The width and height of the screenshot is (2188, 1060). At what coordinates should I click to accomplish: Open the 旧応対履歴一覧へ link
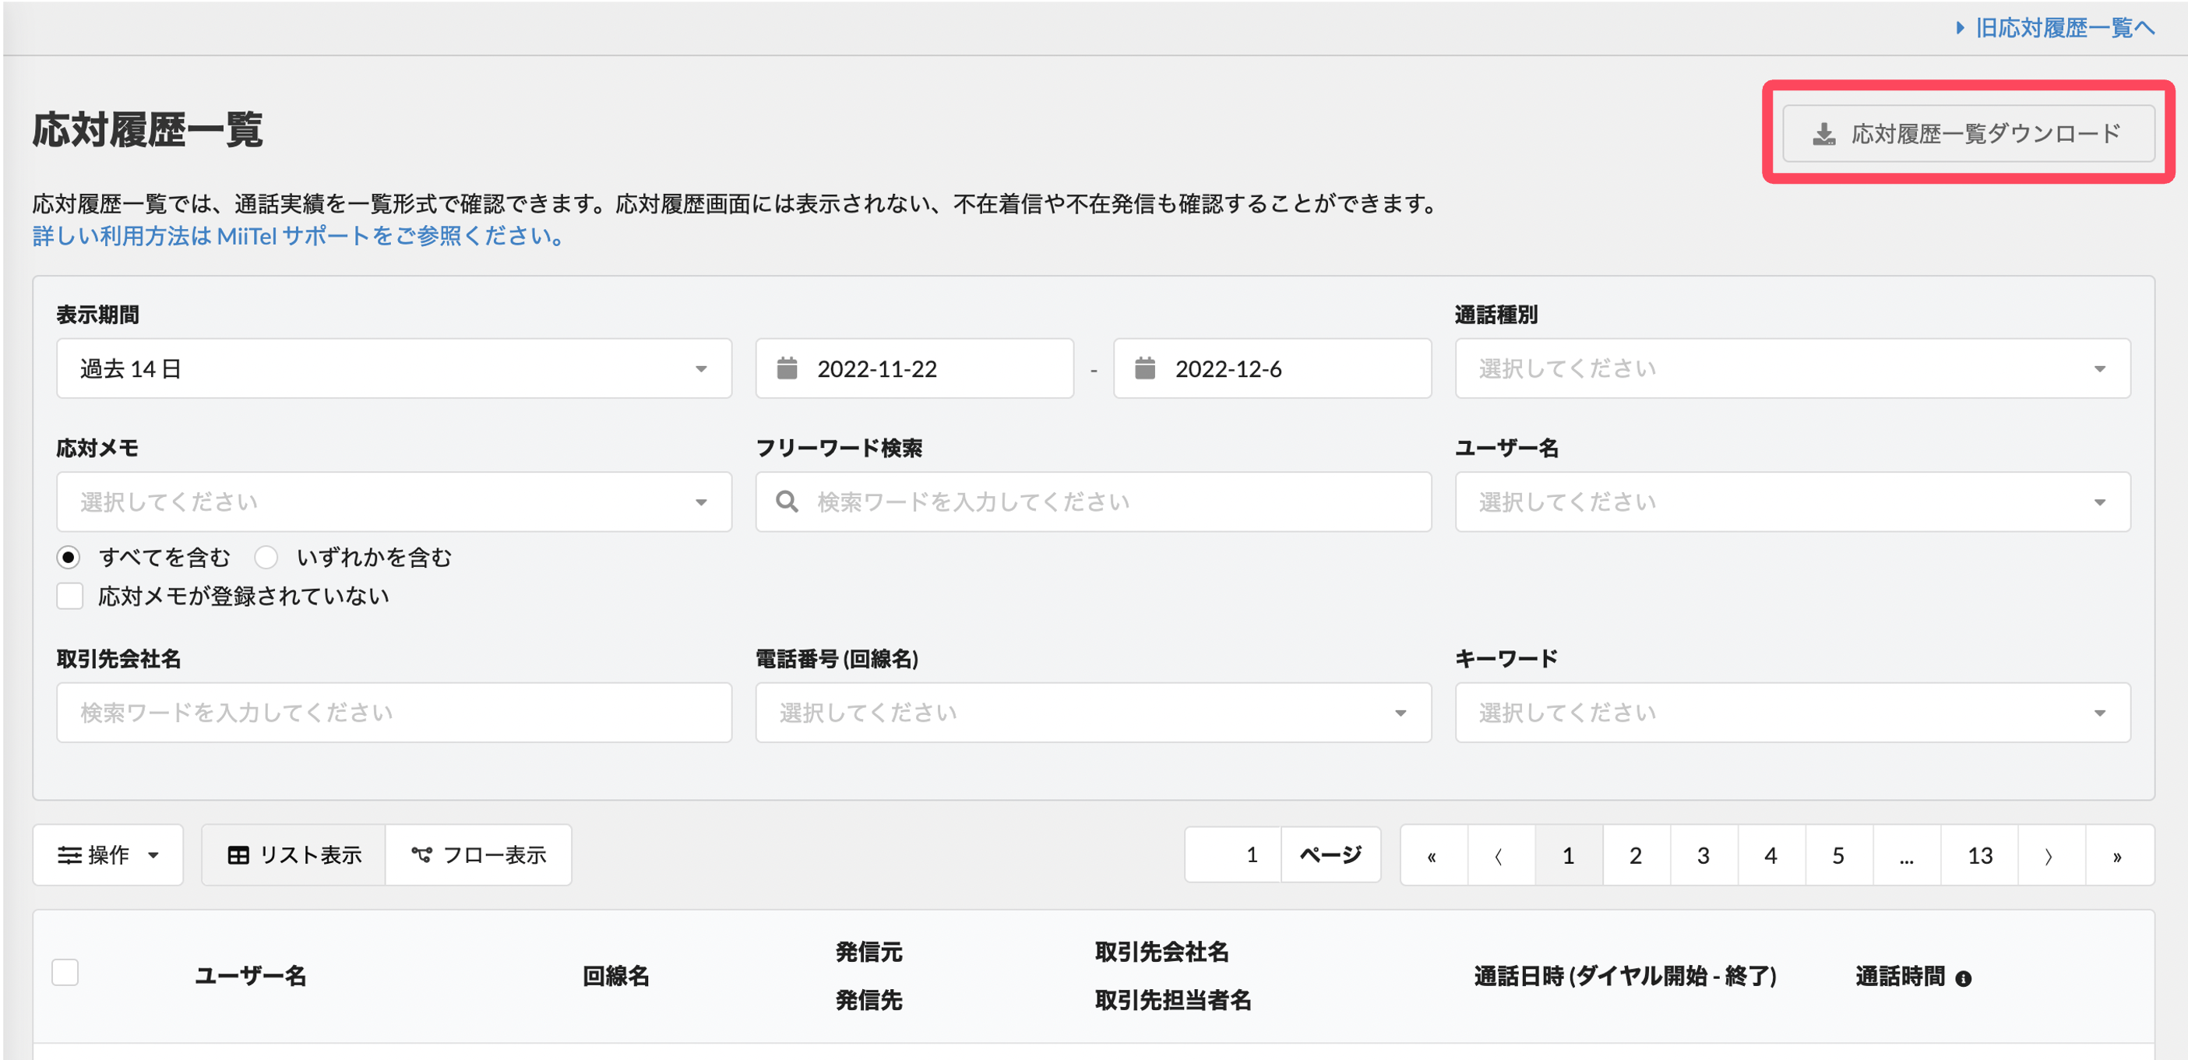click(x=2056, y=28)
